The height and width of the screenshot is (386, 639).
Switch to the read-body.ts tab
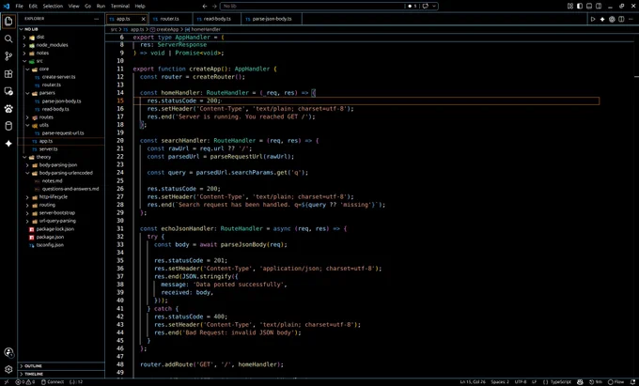point(216,19)
